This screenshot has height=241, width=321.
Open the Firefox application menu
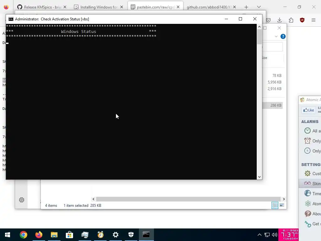click(313, 20)
